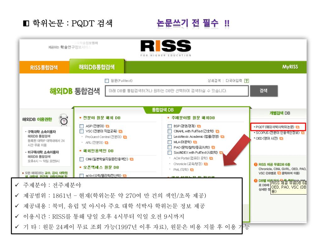Click the info icon next to arXiv
Viewport: 322px width, 241px height.
[x=125, y=176]
